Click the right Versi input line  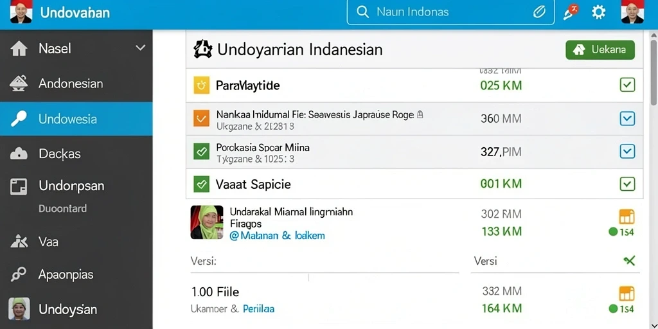click(x=555, y=272)
